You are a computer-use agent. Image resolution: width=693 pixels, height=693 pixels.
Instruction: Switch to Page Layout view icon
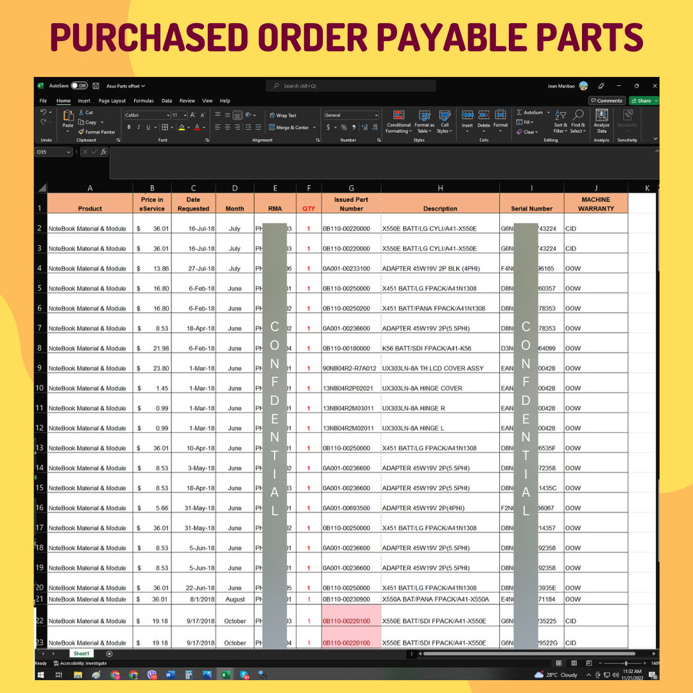pyautogui.click(x=574, y=663)
